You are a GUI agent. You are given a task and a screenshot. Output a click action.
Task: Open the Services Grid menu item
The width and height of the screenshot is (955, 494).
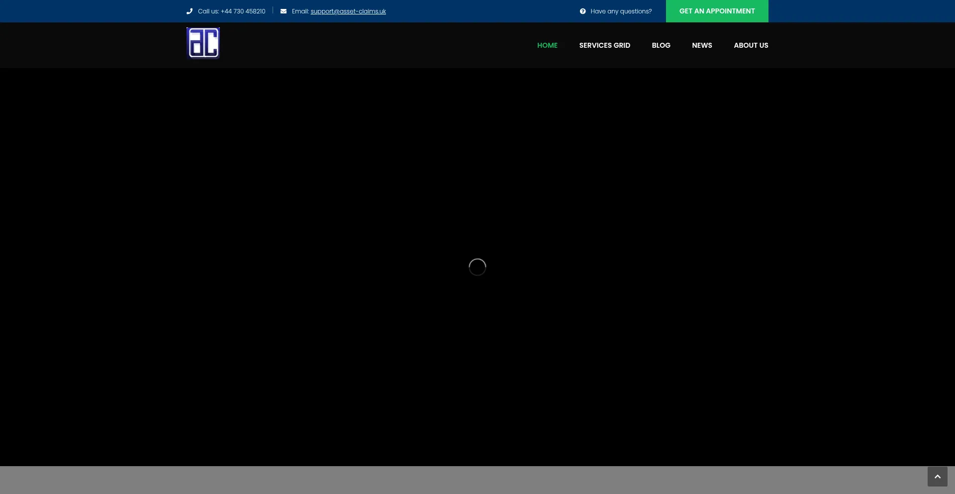tap(604, 45)
